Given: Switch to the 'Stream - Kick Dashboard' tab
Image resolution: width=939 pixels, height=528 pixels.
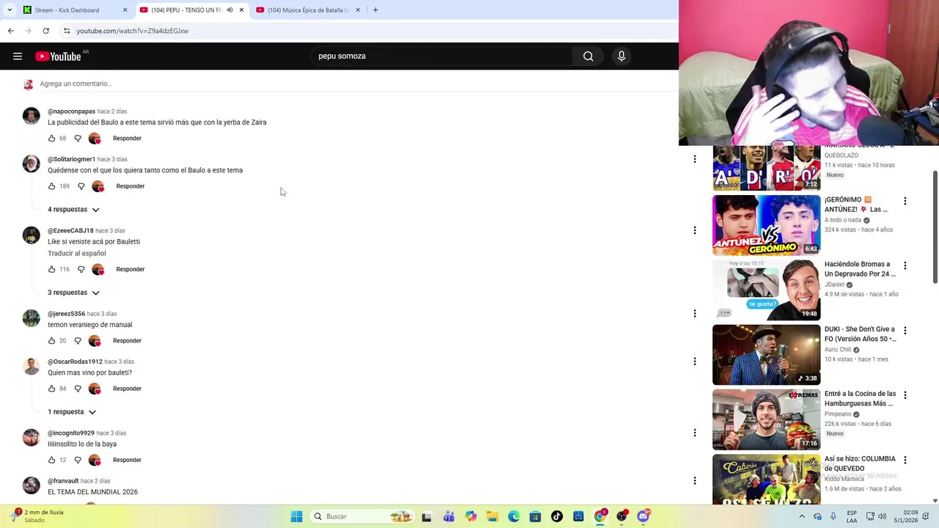Looking at the screenshot, I should (73, 10).
